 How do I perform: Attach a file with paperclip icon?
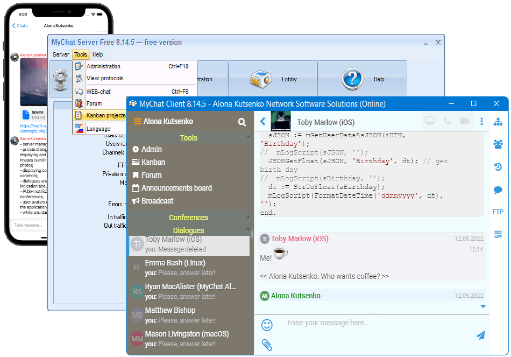[x=267, y=345]
